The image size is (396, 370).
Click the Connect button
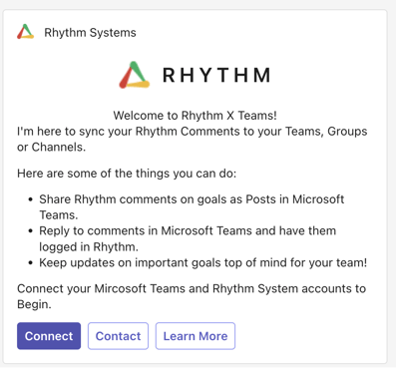[49, 336]
